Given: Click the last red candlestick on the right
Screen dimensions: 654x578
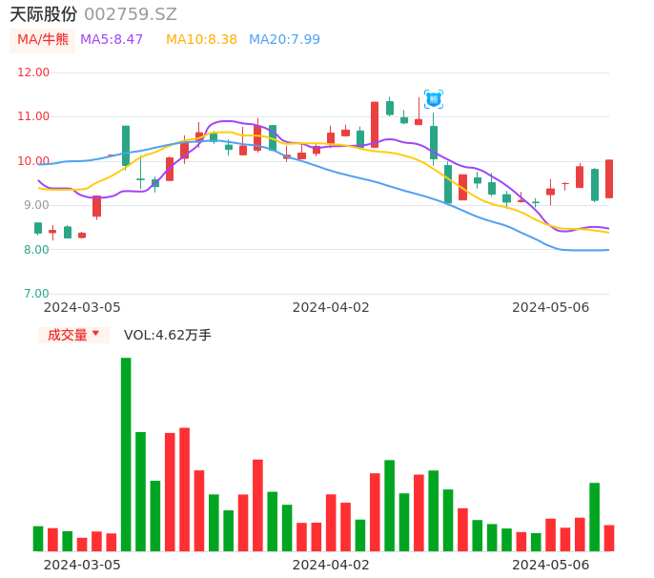Looking at the screenshot, I should (x=609, y=178).
